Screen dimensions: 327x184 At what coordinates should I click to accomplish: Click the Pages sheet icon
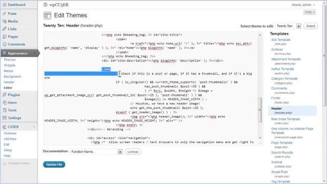[5, 36]
